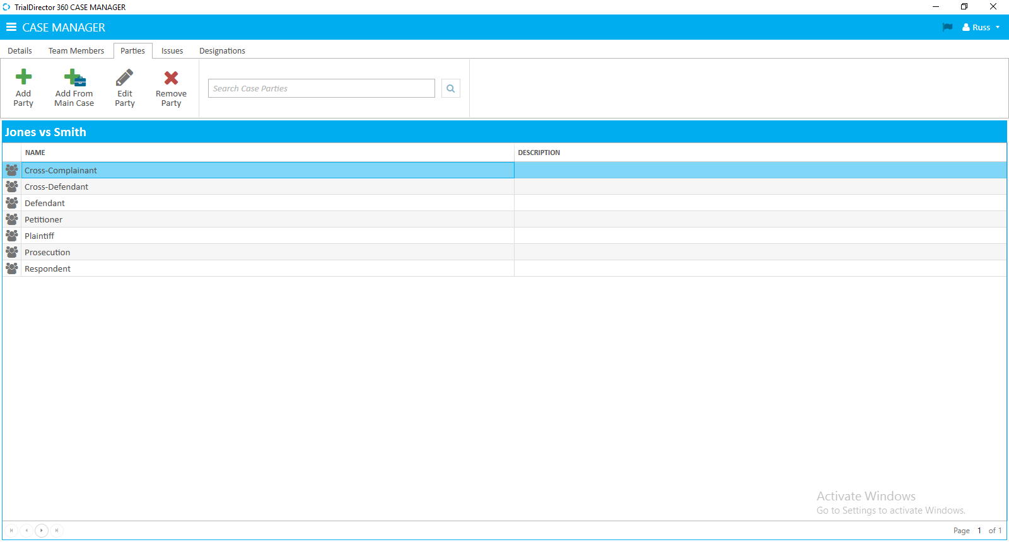Minimize the Case Manager window
Screen dimensions: 1009x542
pos(936,7)
